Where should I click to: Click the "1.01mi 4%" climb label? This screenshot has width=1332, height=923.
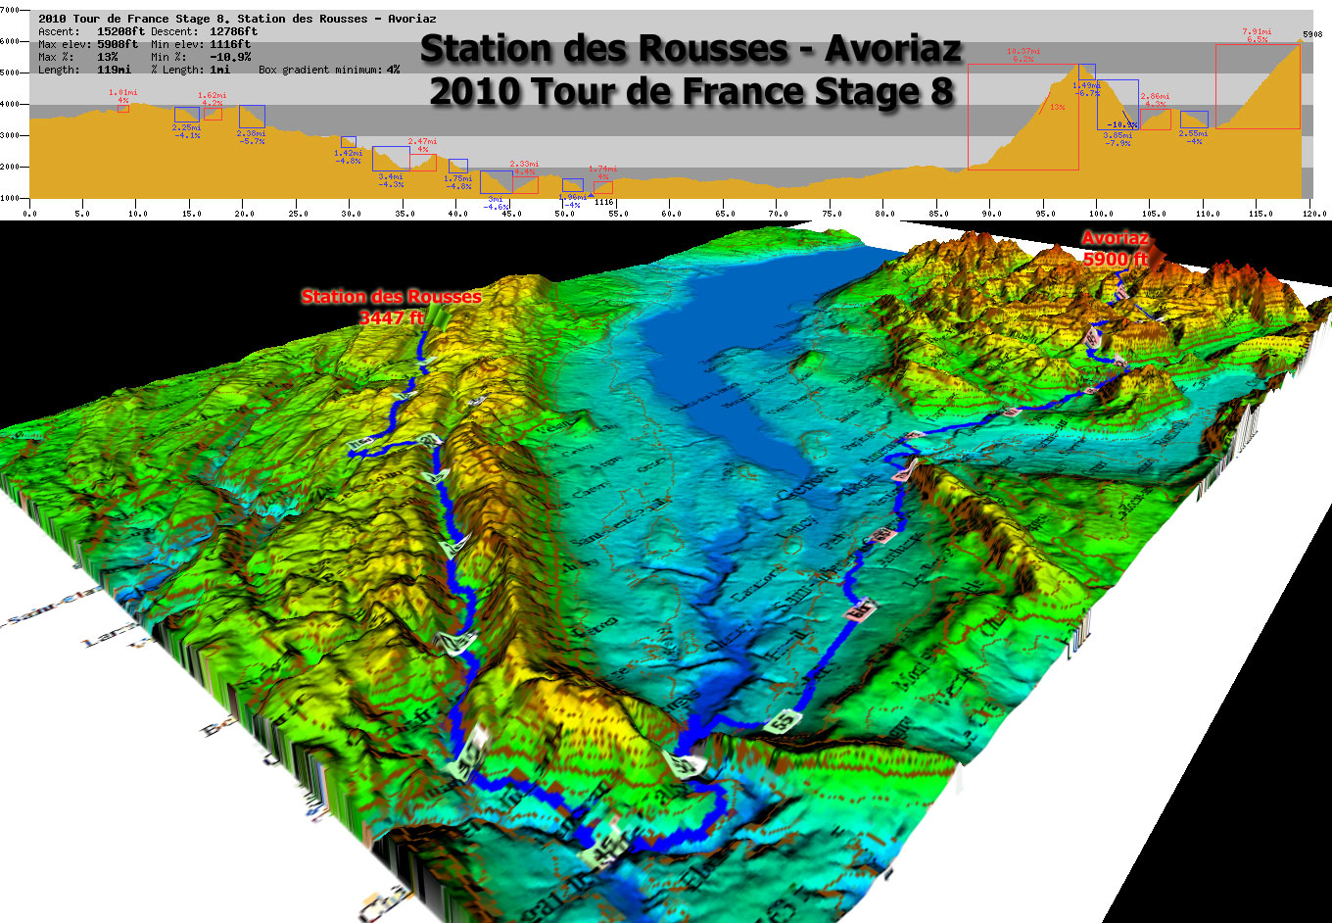(x=124, y=96)
